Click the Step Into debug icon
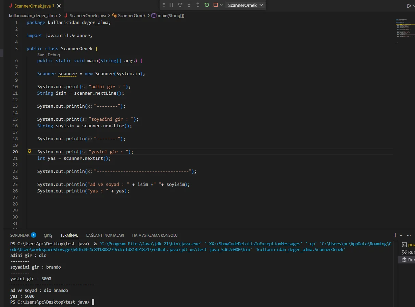415x307 pixels. (189, 5)
